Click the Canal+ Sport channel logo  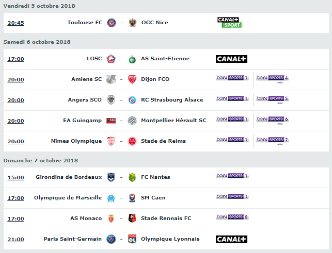[230, 22]
